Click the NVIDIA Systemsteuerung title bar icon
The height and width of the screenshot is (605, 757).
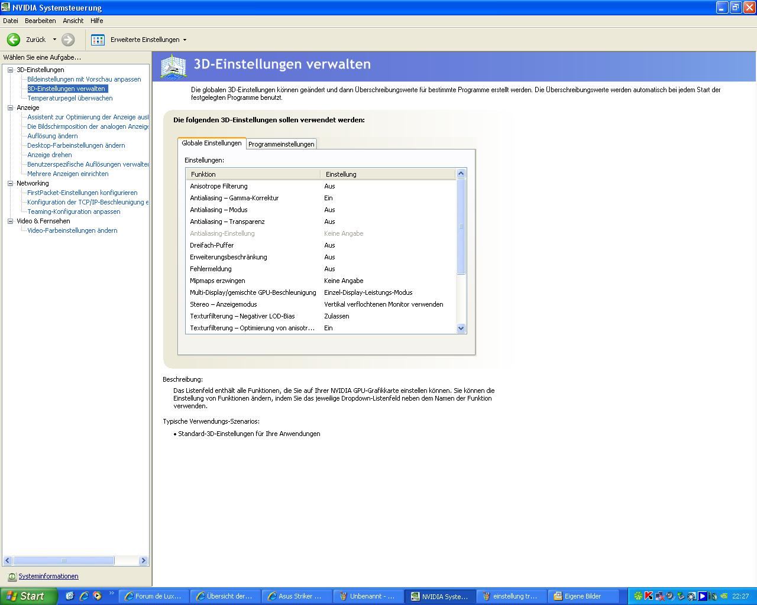click(5, 7)
